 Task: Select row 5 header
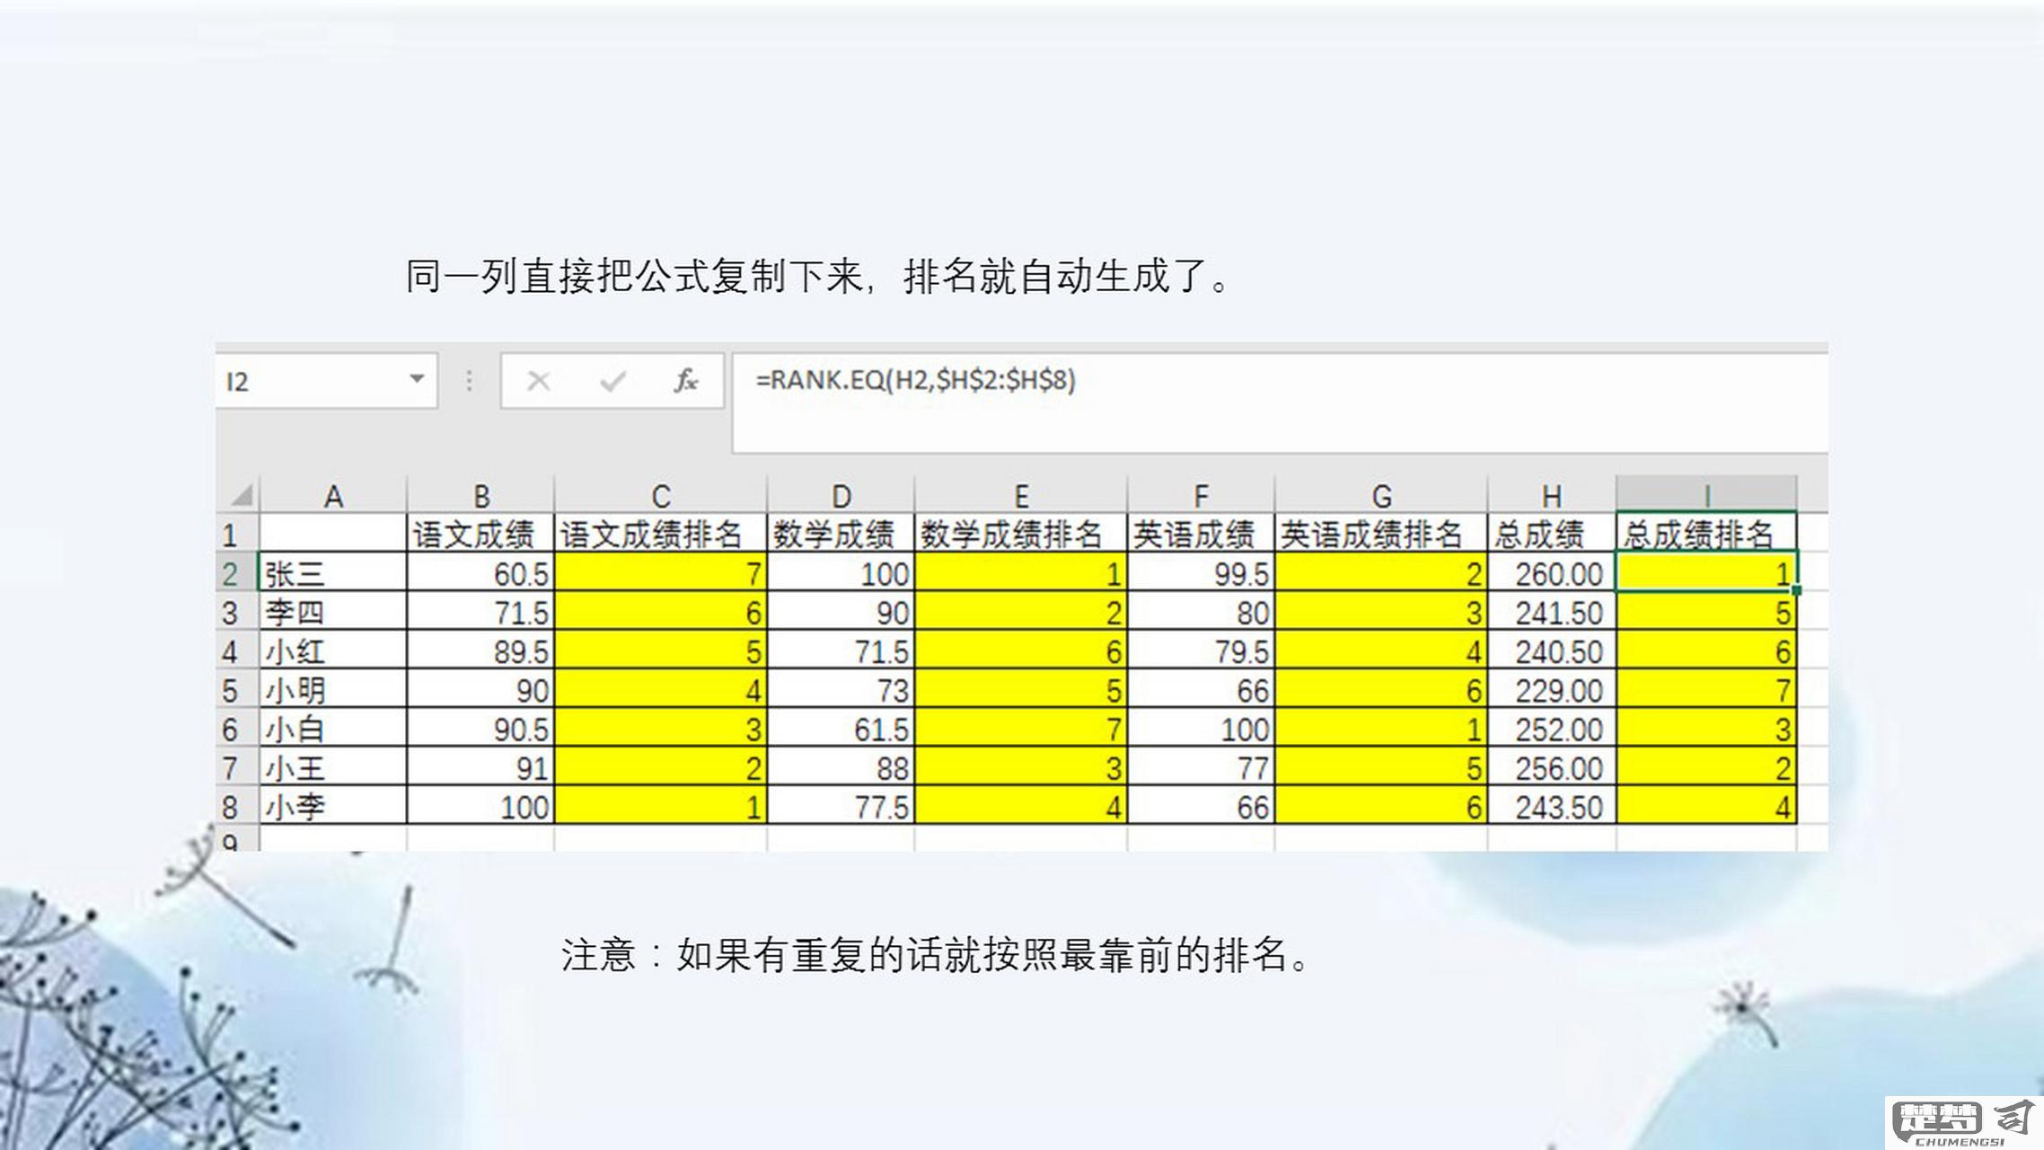tap(237, 690)
